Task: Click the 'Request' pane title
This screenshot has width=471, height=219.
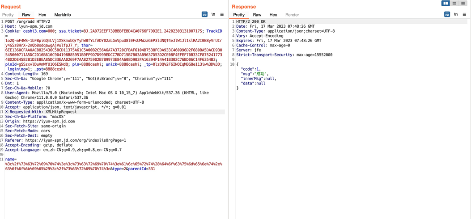Action: [x=11, y=7]
